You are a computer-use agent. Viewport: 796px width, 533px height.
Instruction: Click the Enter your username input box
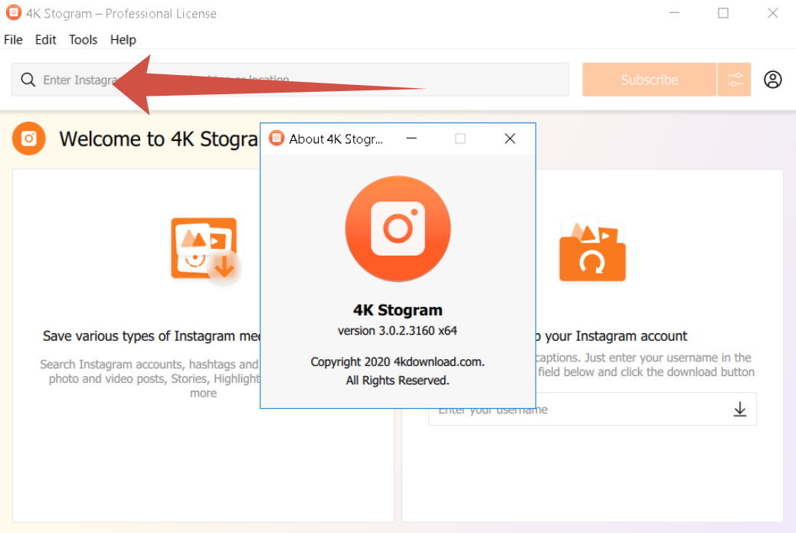[575, 409]
